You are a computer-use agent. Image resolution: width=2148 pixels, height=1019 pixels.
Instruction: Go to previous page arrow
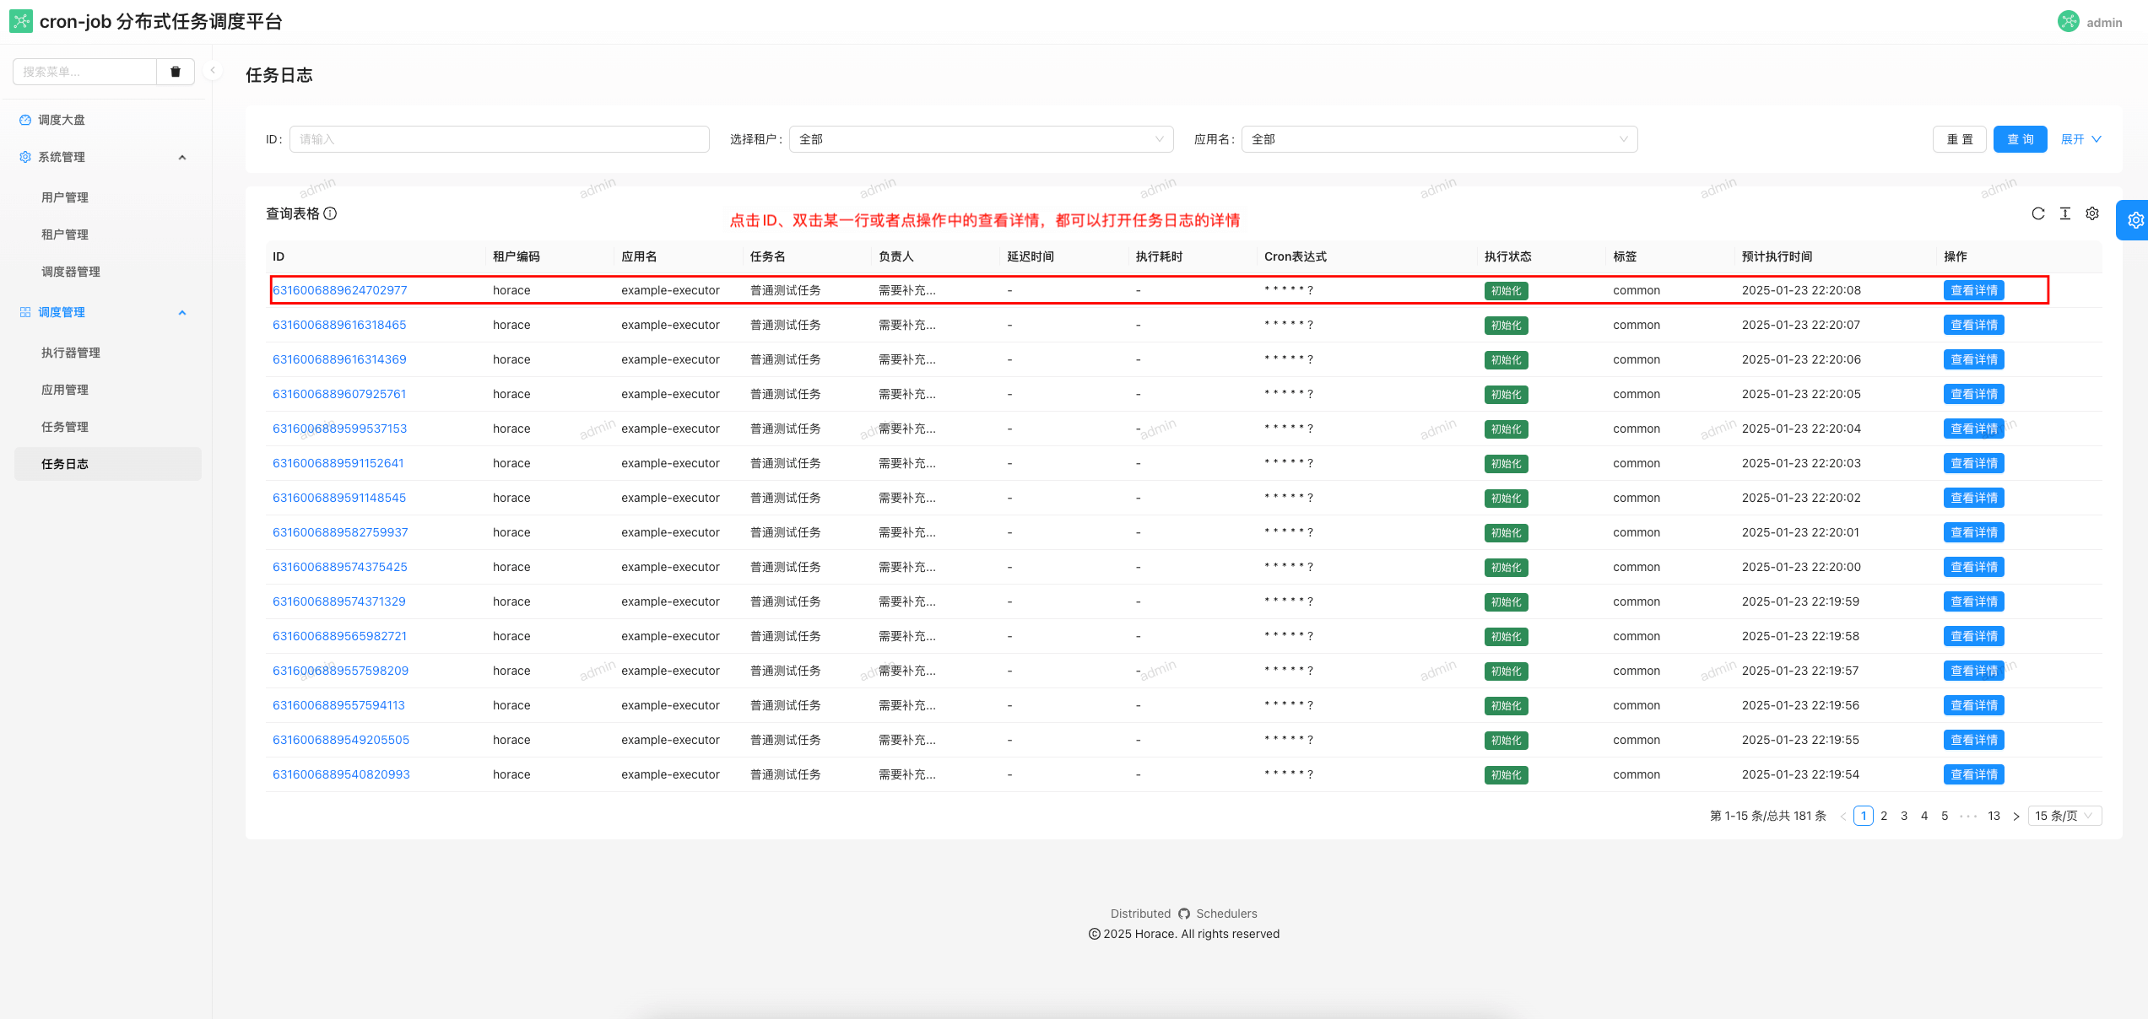coord(1843,816)
